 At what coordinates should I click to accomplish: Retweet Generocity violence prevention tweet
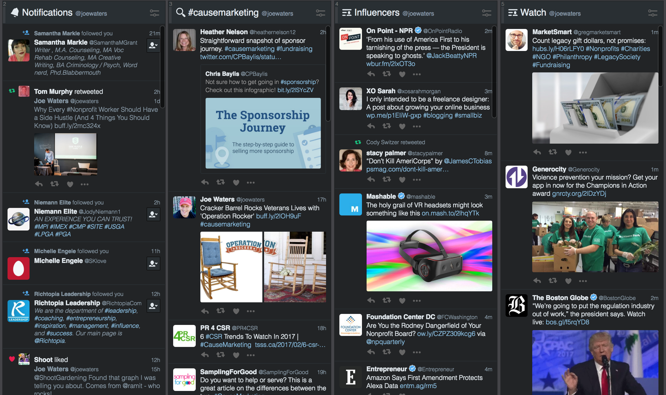click(x=553, y=281)
